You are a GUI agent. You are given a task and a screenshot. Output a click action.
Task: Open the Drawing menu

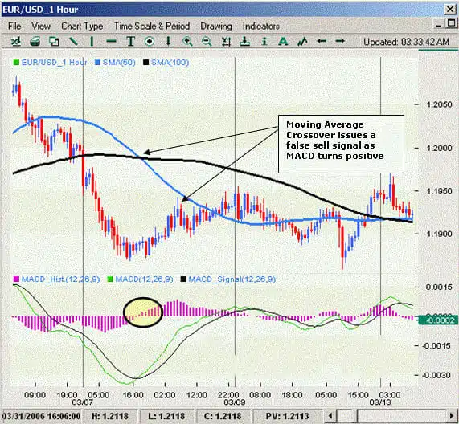216,26
